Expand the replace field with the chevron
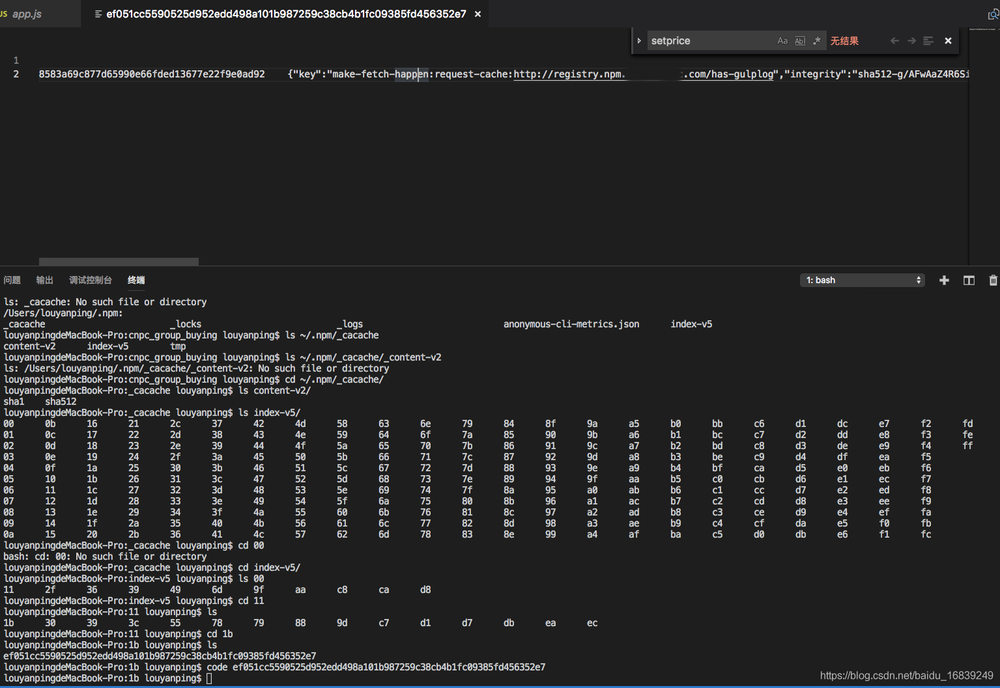 click(x=639, y=40)
